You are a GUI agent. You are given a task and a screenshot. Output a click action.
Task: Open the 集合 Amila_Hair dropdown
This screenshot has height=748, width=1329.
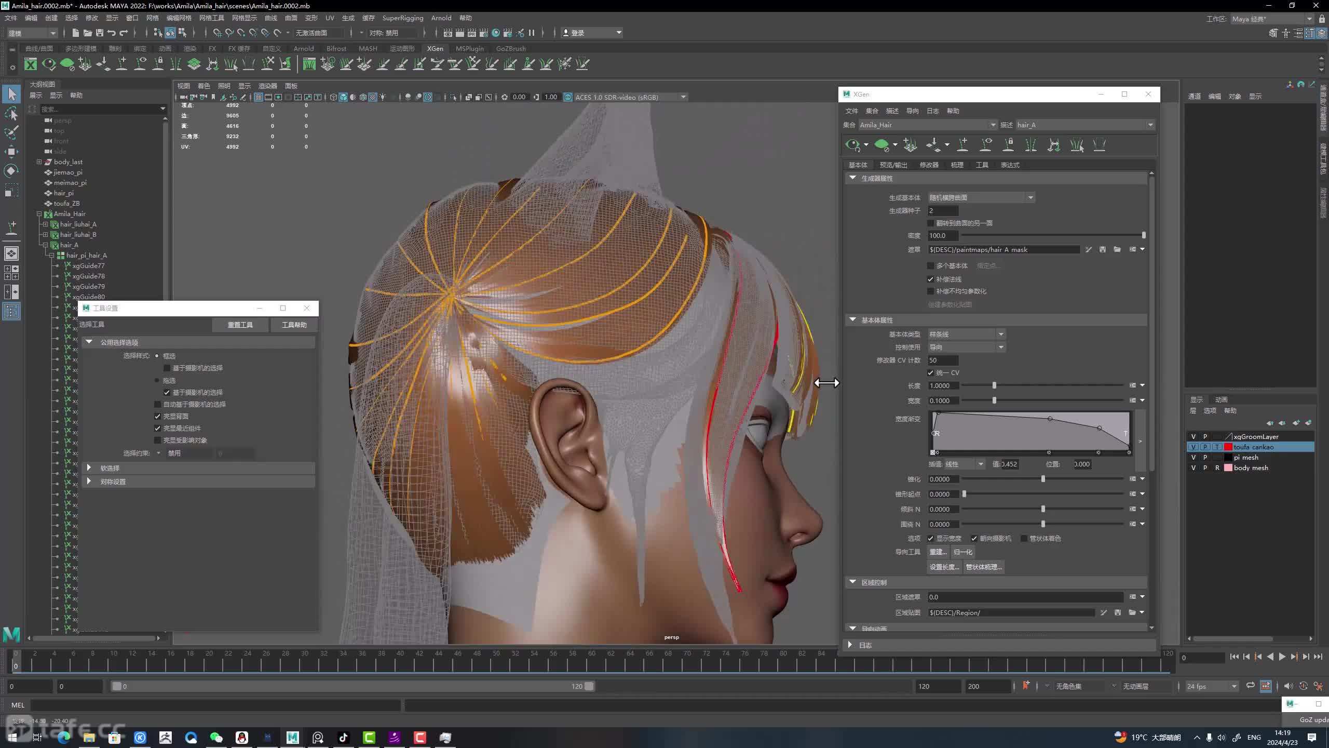(x=928, y=125)
